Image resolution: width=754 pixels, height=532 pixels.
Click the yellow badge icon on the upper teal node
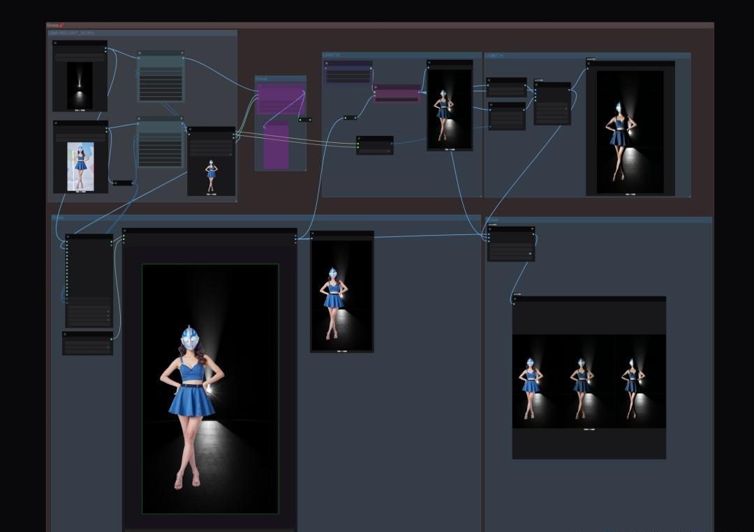point(182,53)
